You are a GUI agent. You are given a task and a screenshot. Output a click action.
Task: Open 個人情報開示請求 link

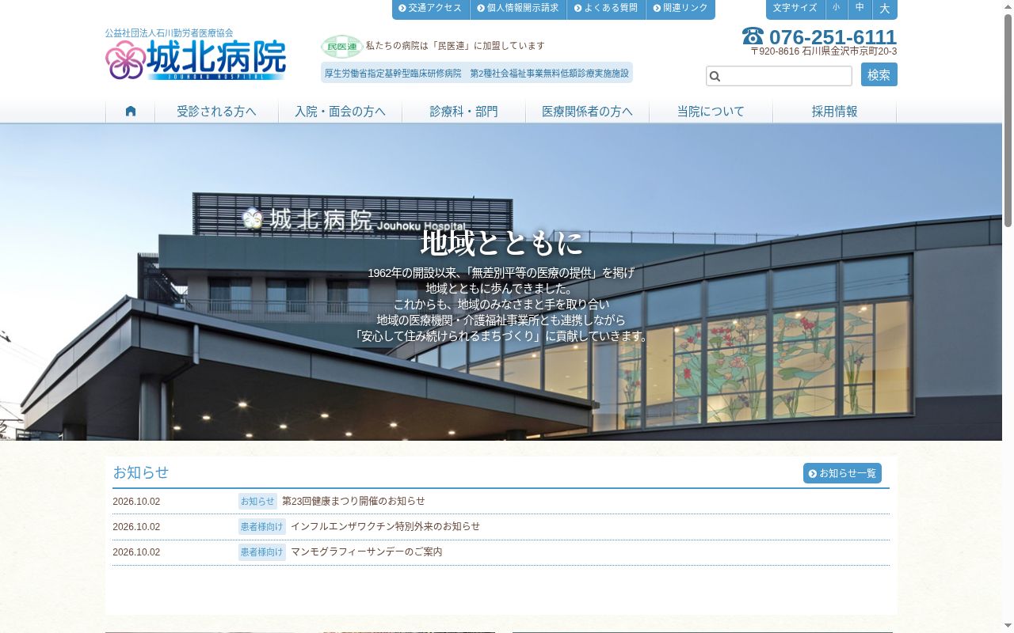pos(518,8)
